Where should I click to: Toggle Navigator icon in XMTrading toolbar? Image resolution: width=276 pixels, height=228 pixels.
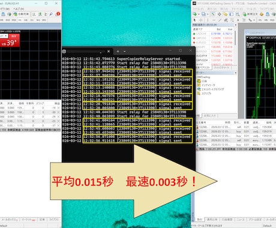226,14
